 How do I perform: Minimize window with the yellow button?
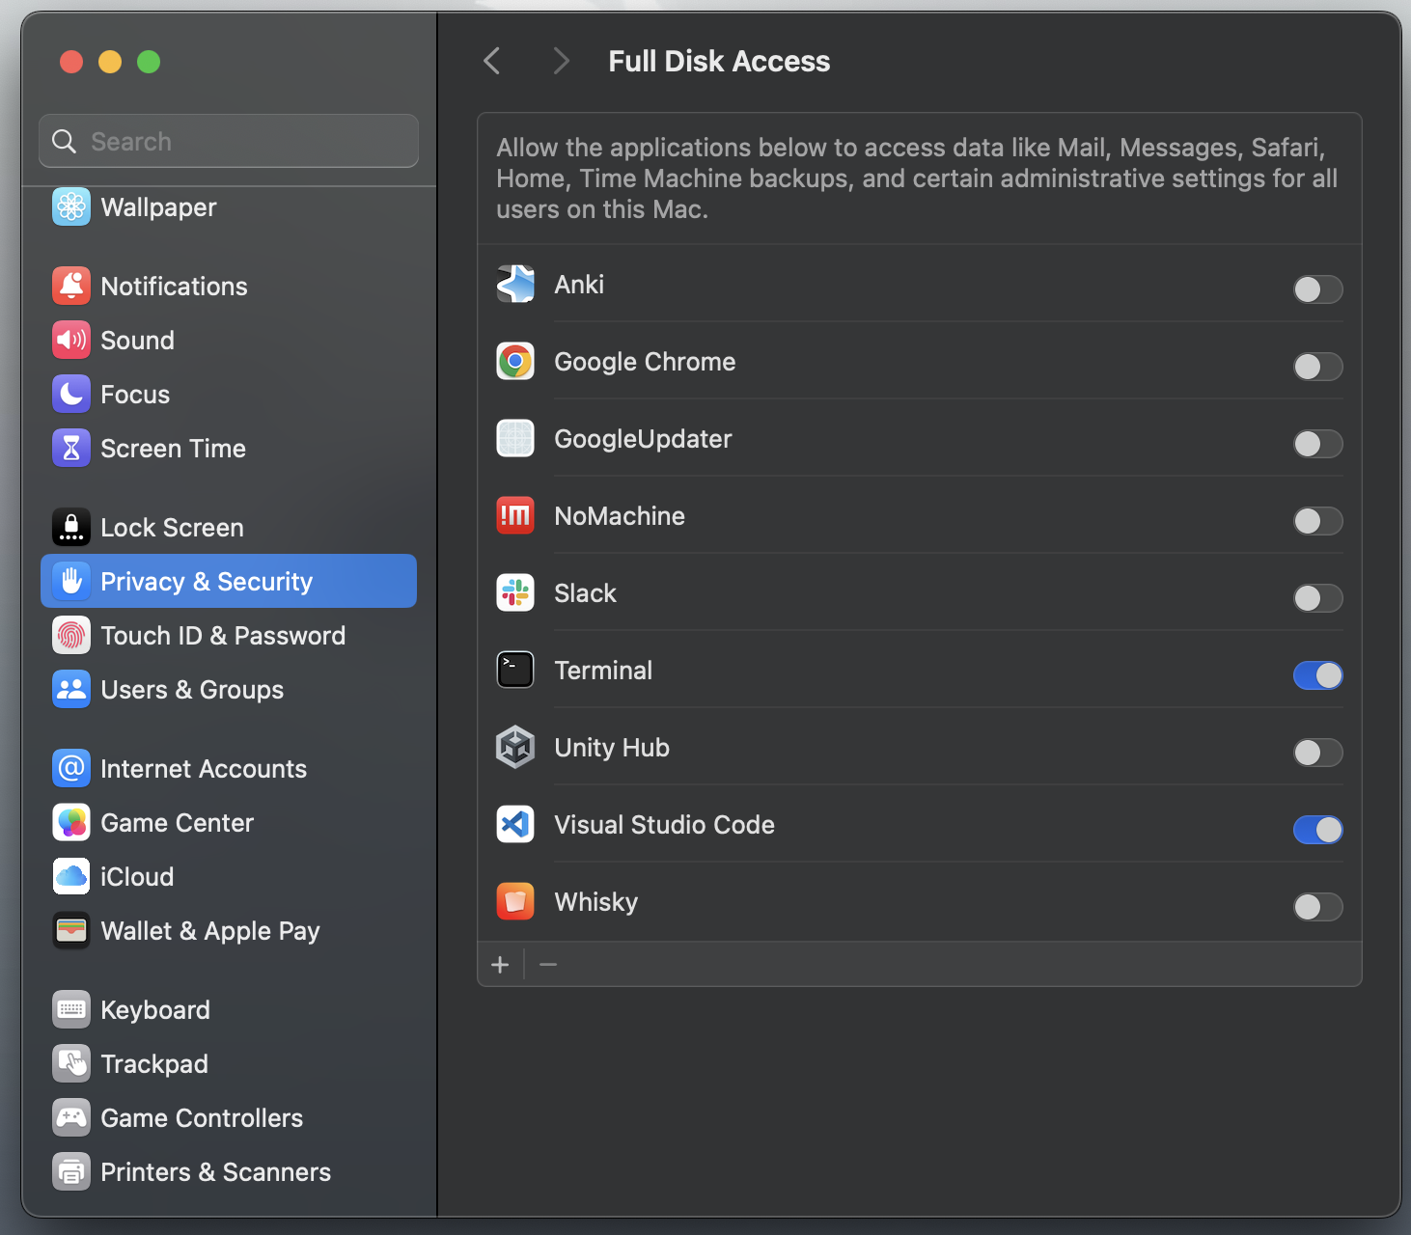(x=110, y=62)
